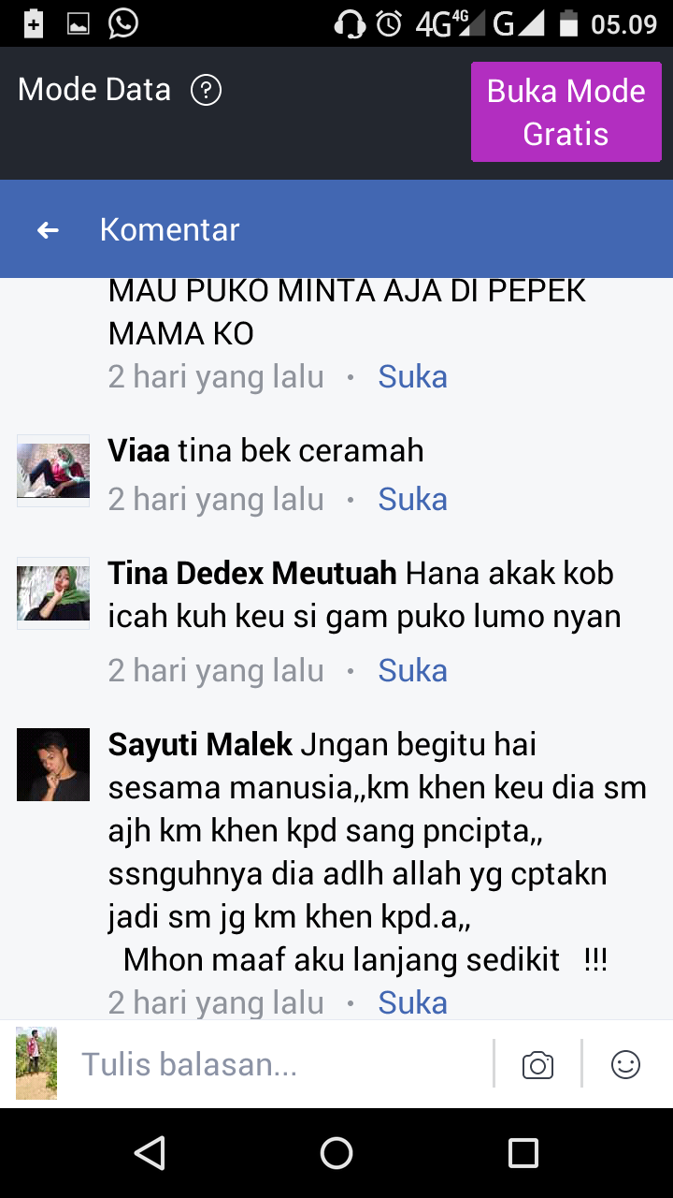The image size is (673, 1198).
Task: Tap the Android home circle button
Action: click(x=336, y=1153)
